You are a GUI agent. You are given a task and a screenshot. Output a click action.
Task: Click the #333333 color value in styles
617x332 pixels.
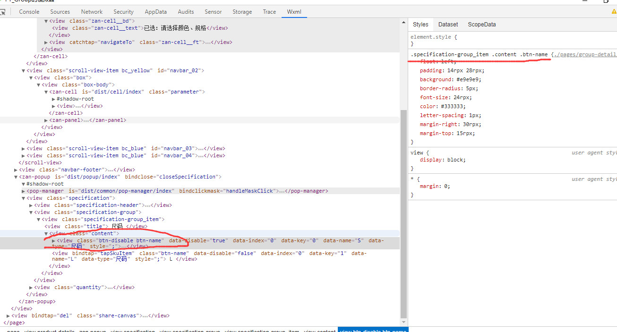pyautogui.click(x=455, y=106)
